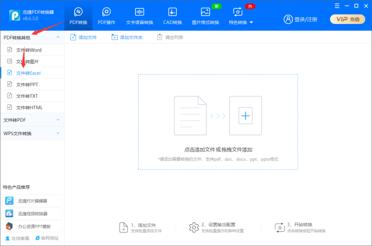
Task: Select the CAD转换 tab
Action: pos(172,16)
